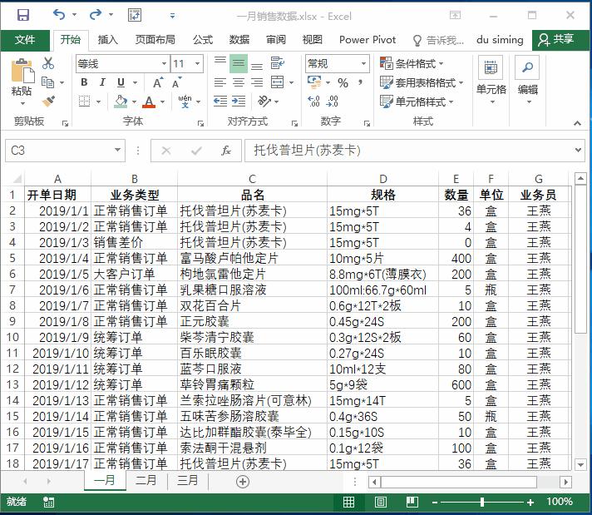The width and height of the screenshot is (592, 515).
Task: Open 条件格式 conditional formatting menu
Action: tap(412, 63)
